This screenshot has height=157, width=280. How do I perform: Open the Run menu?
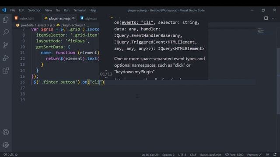pyautogui.click(x=66, y=10)
